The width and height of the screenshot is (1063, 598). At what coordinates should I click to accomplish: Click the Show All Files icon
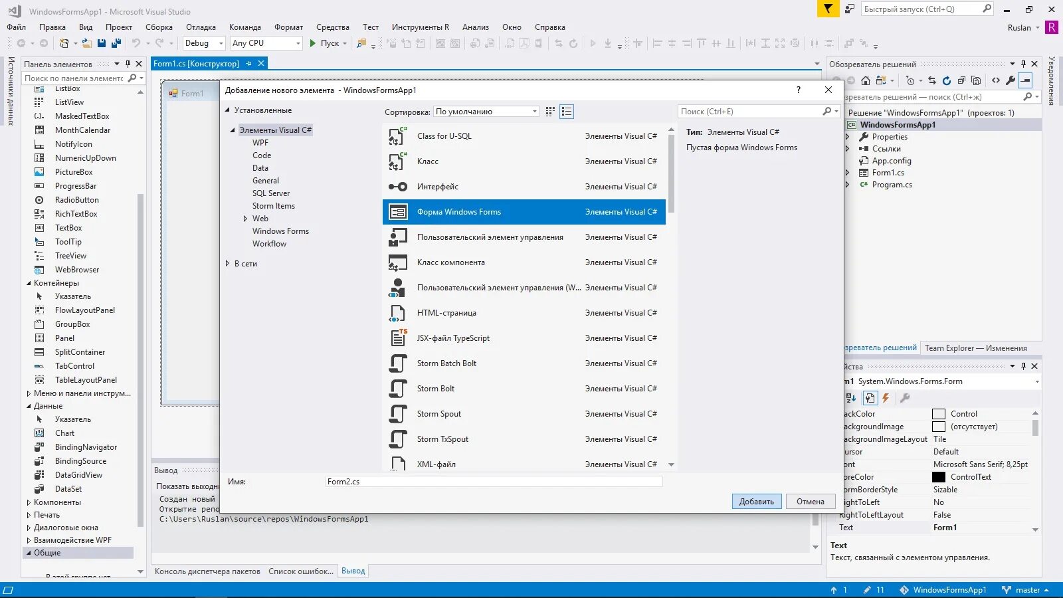pos(976,80)
